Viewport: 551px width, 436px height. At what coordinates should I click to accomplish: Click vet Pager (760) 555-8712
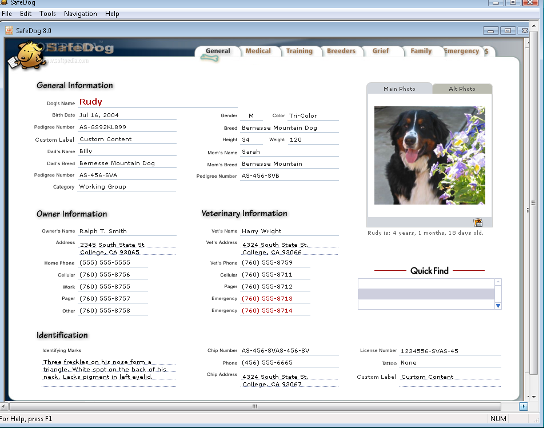(275, 287)
